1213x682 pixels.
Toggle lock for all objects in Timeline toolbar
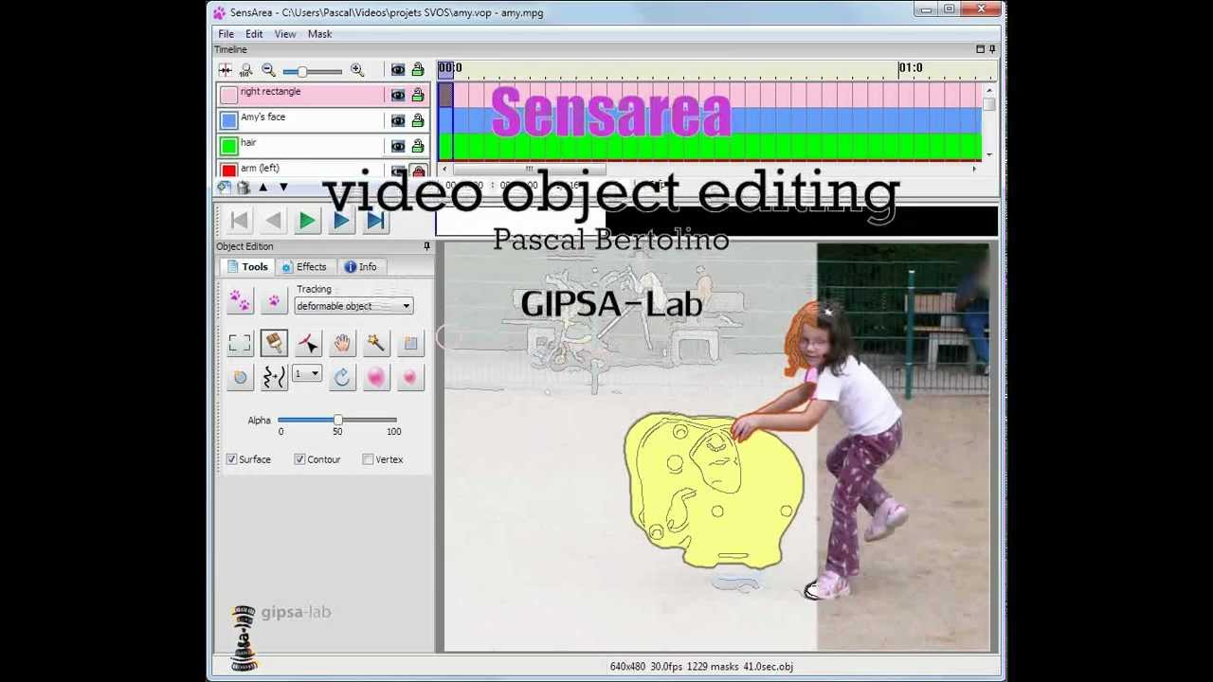[418, 70]
